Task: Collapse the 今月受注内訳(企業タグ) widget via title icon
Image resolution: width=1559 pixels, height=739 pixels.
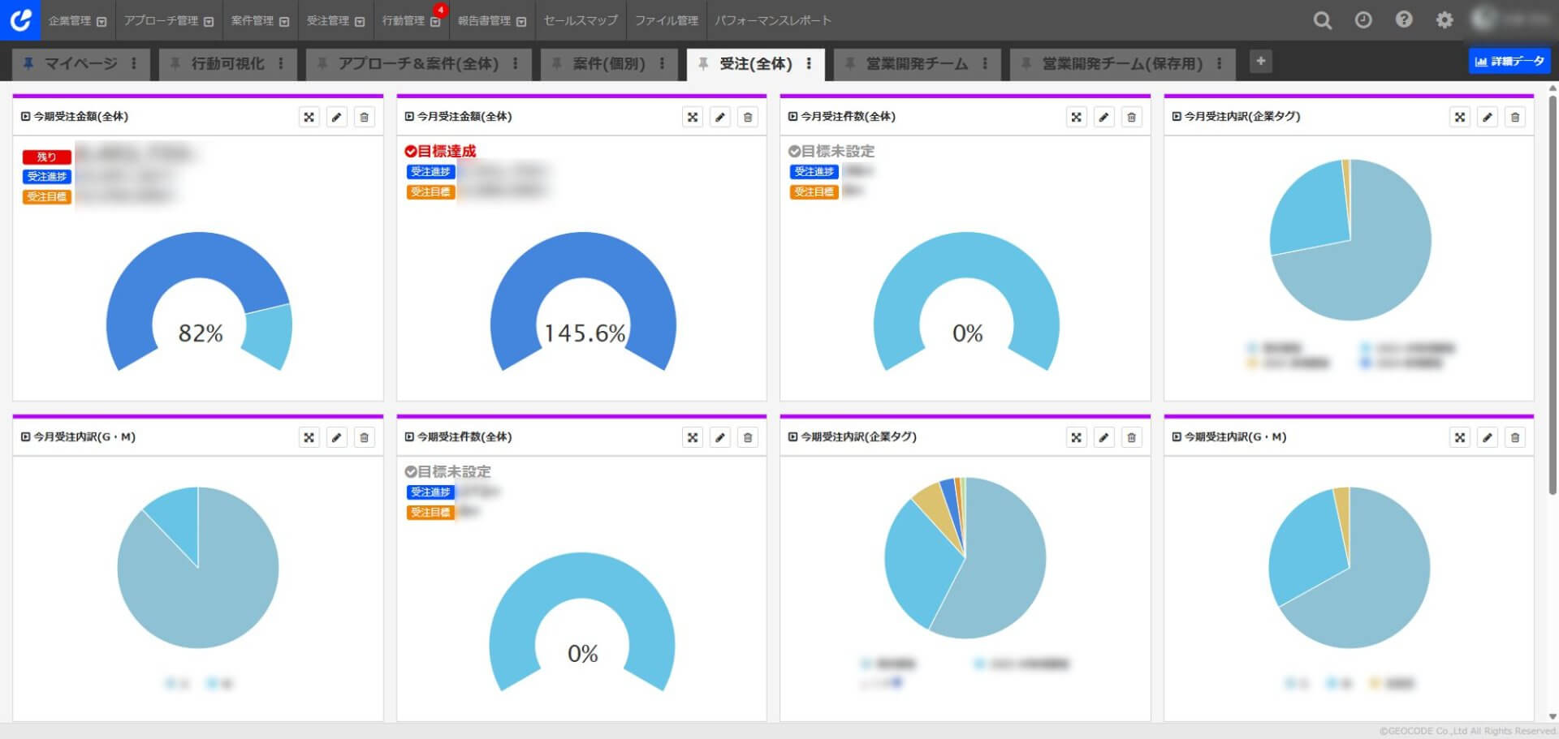Action: point(1177,117)
